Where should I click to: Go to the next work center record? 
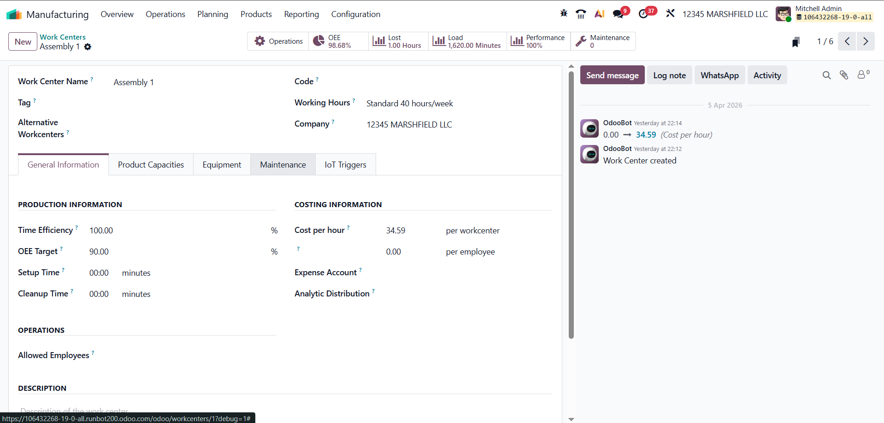click(x=866, y=41)
